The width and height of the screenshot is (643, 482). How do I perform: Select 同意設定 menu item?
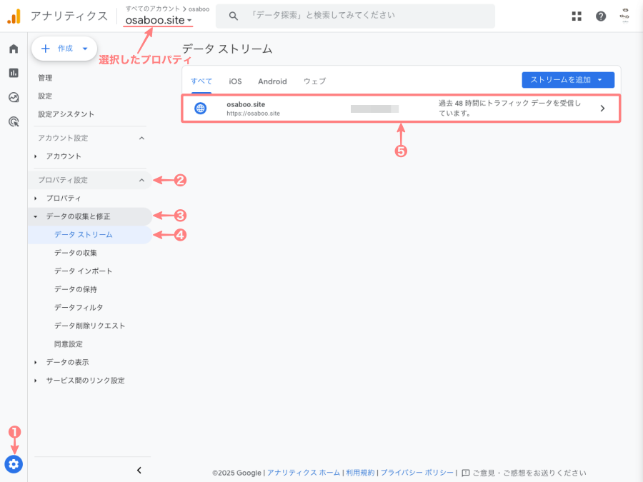coord(69,344)
